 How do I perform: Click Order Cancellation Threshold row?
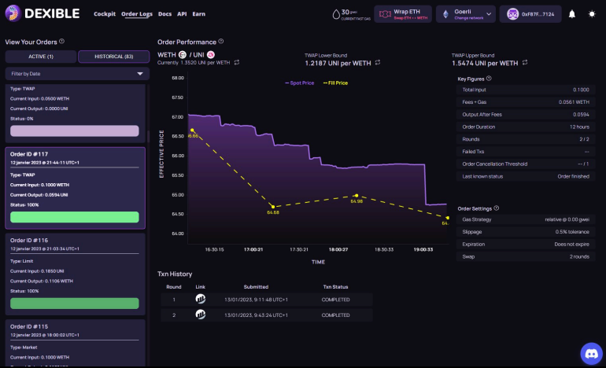pos(526,164)
